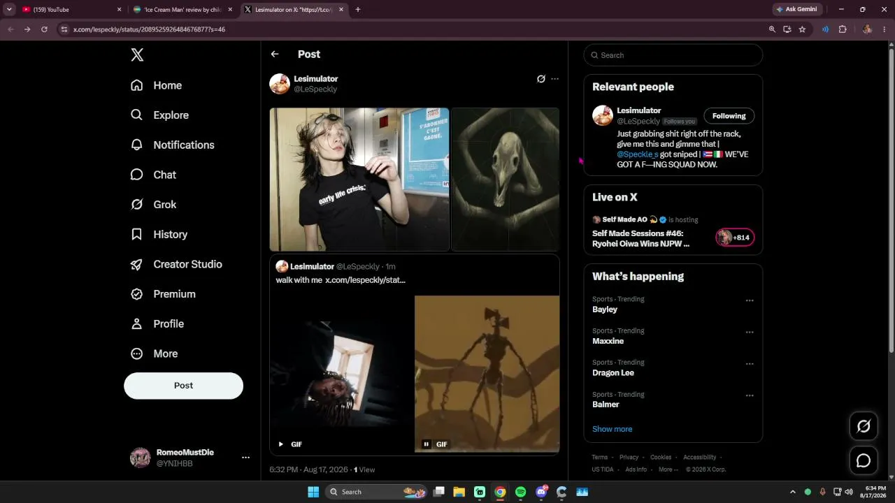
Task: Open Premium in the sidebar
Action: pyautogui.click(x=163, y=294)
